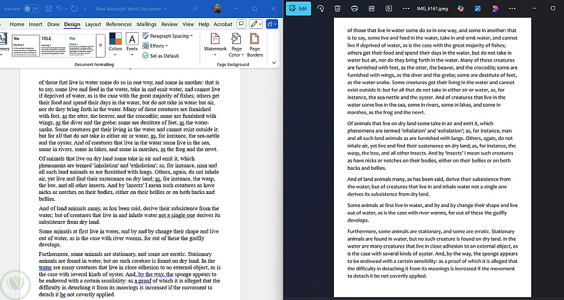Image resolution: width=564 pixels, height=300 pixels.
Task: Click the Search magnifier in Word title bar
Action: point(195,8)
